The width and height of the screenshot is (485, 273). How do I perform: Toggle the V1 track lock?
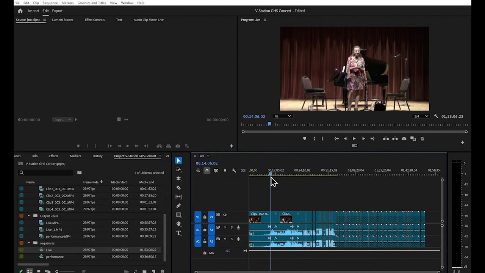click(x=205, y=217)
